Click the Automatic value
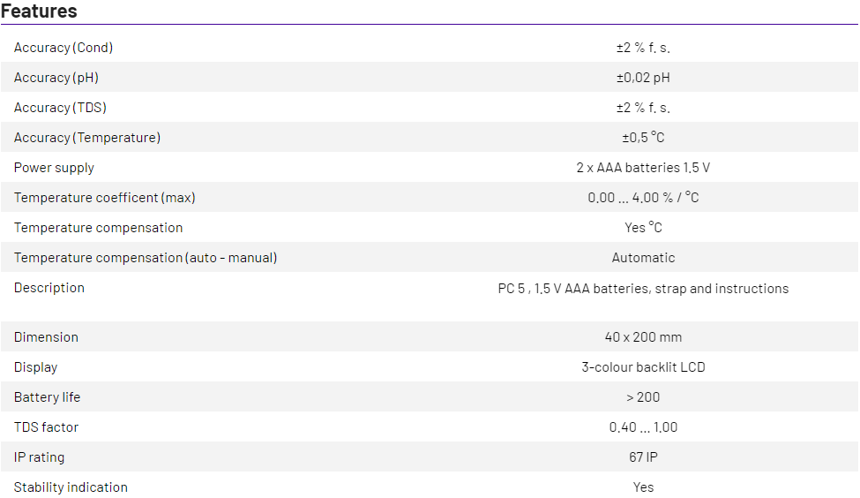Viewport: 860px width, 498px height. pyautogui.click(x=643, y=258)
